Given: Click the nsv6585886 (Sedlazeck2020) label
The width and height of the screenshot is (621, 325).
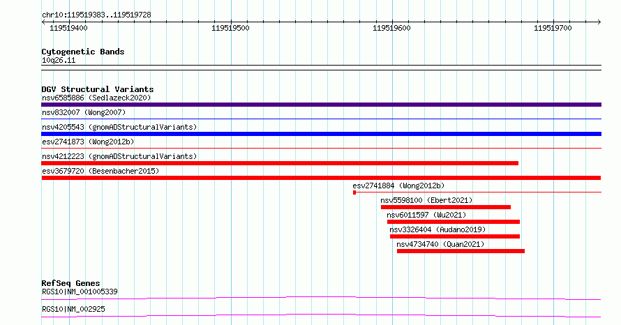Looking at the screenshot, I should click(x=96, y=98).
